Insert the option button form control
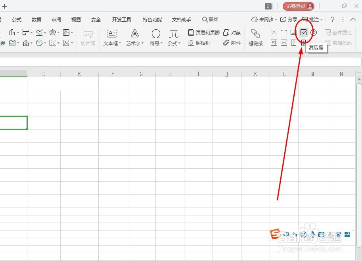Screen dimensions: 362x261 pos(313,33)
